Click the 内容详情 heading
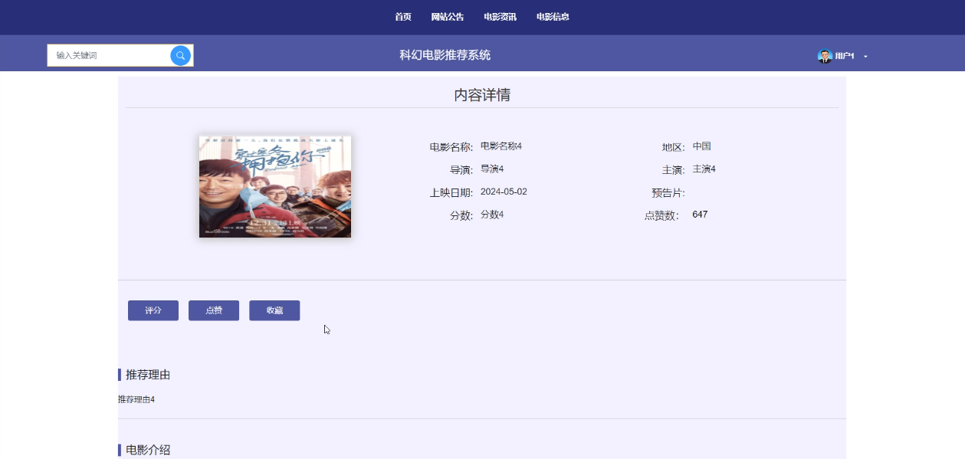Viewport: 965px width, 459px height. pos(482,95)
